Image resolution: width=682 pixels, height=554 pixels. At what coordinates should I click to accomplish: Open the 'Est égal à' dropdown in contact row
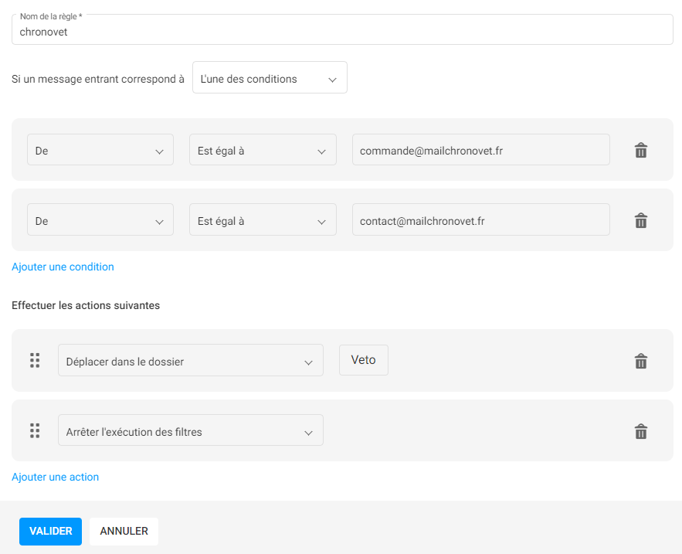point(263,219)
